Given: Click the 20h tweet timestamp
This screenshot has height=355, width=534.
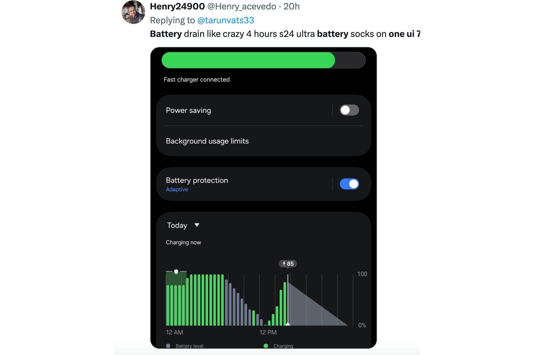Looking at the screenshot, I should [292, 6].
